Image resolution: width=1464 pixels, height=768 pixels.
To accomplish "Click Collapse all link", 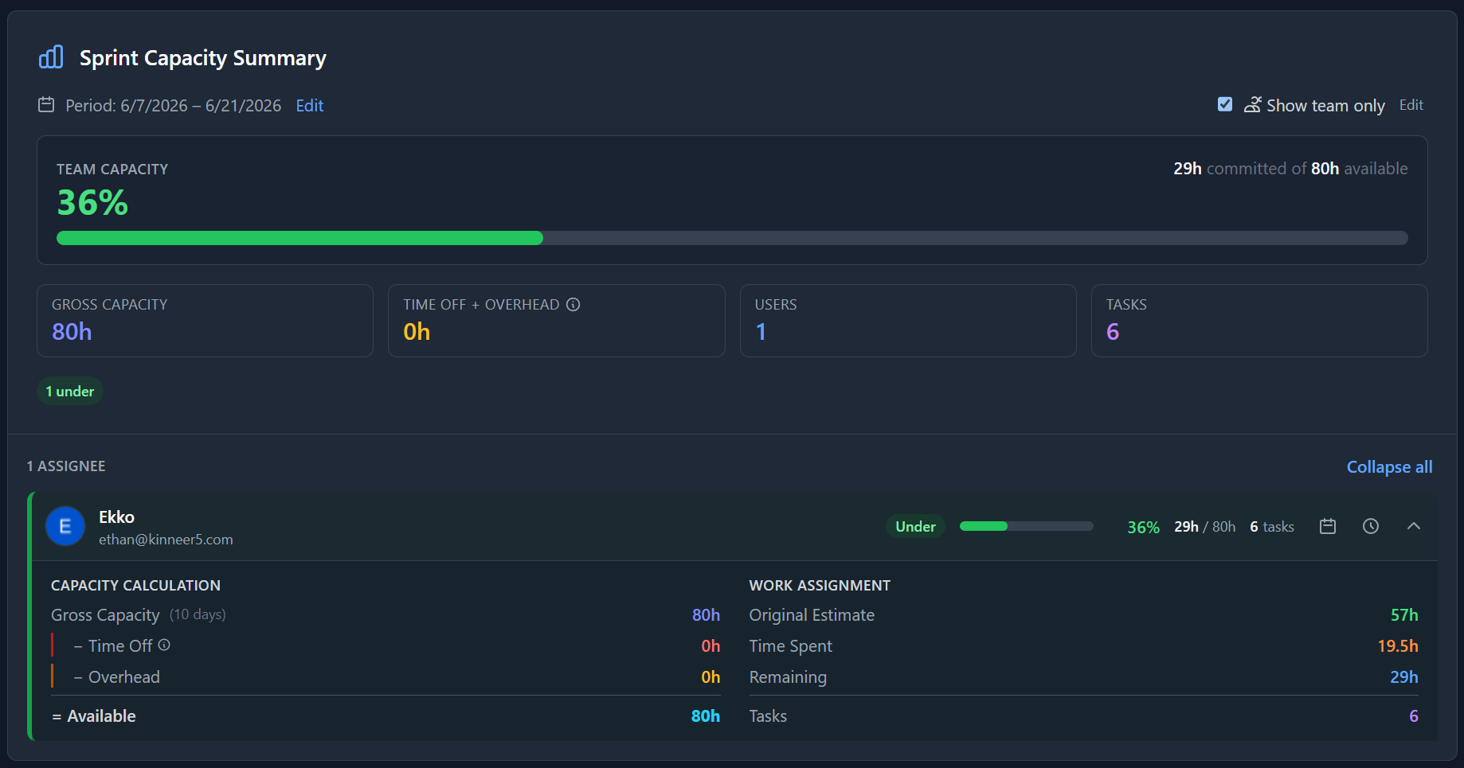I will coord(1389,467).
